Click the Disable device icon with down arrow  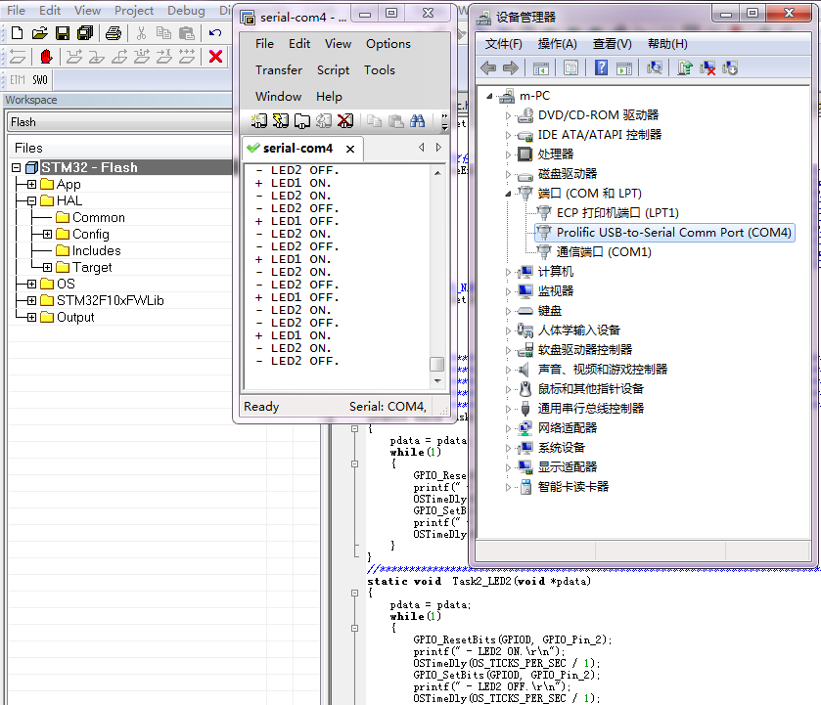[x=730, y=68]
